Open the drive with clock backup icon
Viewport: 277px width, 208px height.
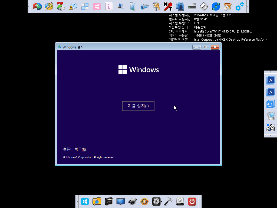point(180,201)
